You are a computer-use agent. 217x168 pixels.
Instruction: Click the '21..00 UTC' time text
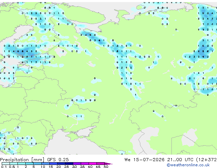pos(180,160)
